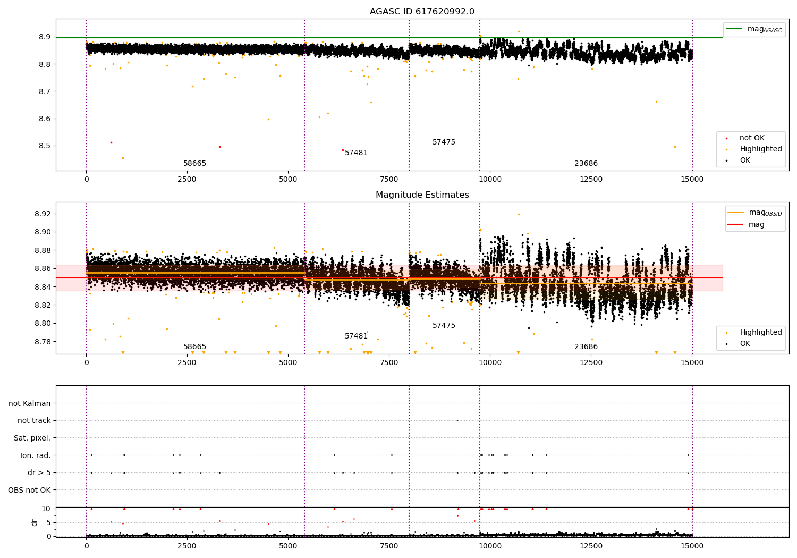This screenshot has height=558, width=797.
Task: Click red line swatch of 'mag' legend entry
Action: pos(735,225)
